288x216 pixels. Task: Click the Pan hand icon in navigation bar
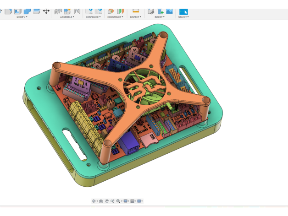point(107,201)
